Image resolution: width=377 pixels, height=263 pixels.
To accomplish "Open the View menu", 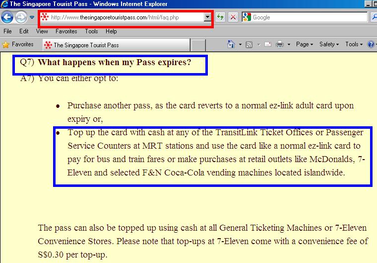I will [x=42, y=31].
